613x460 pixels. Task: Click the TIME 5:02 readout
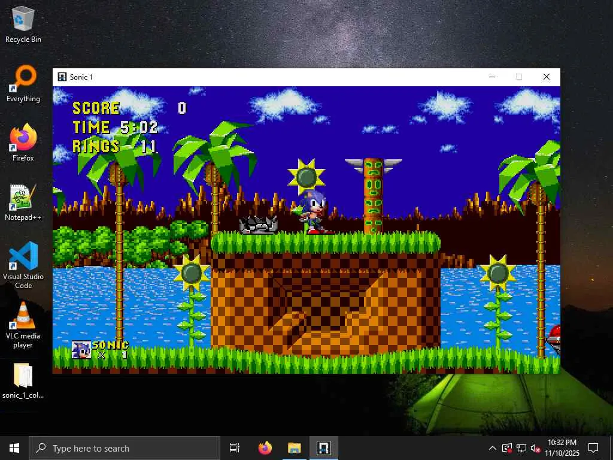coord(116,127)
